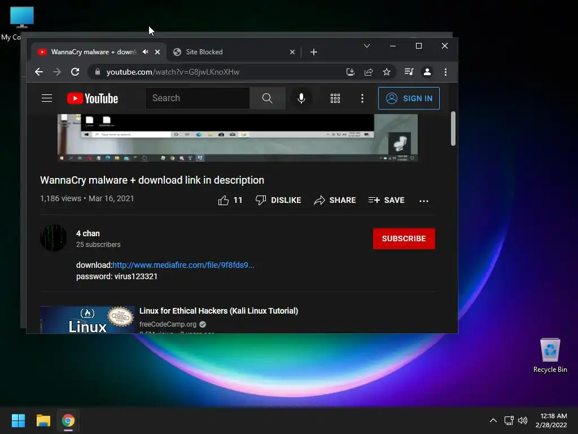Close the WannaCry malware tab

(157, 52)
